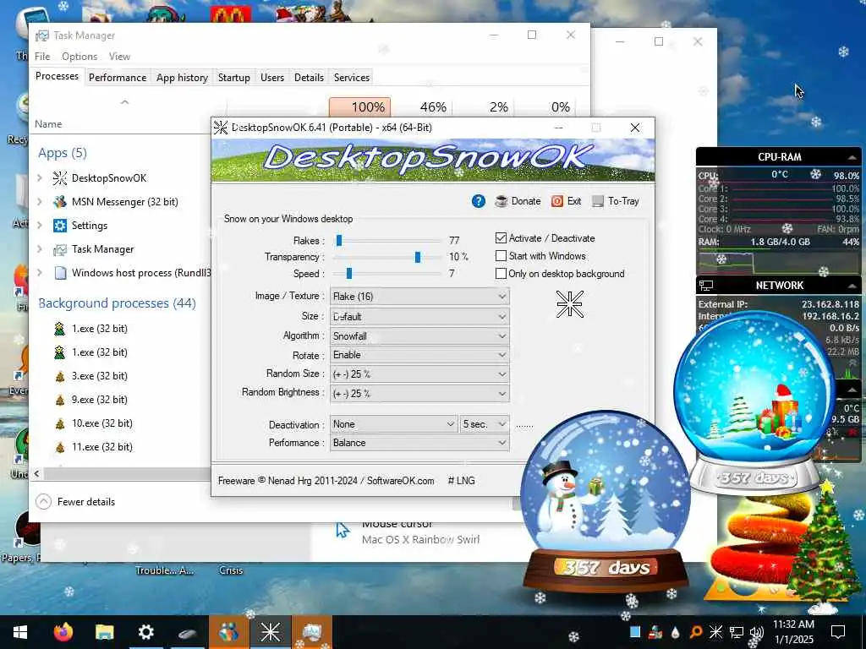Image resolution: width=866 pixels, height=649 pixels.
Task: Expand the MSN Messenger process group
Action: (40, 202)
